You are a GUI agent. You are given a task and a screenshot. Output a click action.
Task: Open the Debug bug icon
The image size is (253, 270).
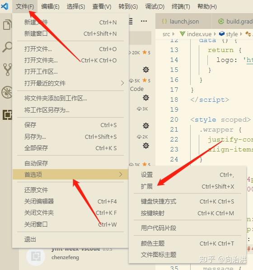pos(7,92)
